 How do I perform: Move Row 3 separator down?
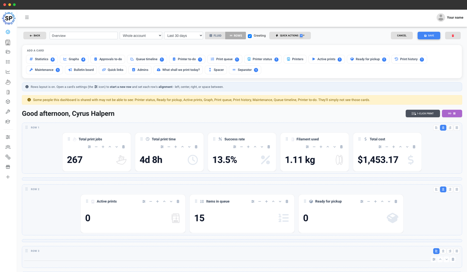pyautogui.click(x=447, y=259)
